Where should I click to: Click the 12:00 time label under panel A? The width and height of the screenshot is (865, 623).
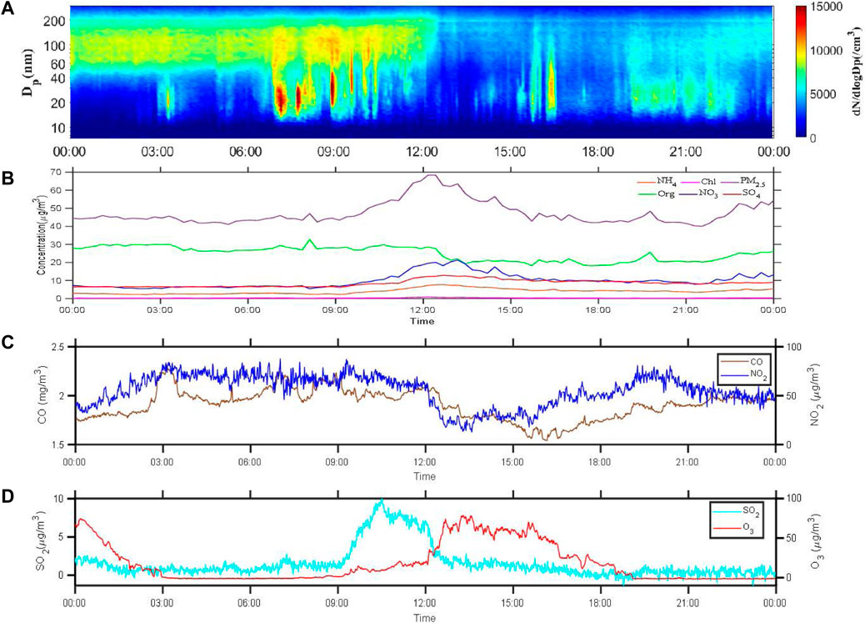[422, 151]
